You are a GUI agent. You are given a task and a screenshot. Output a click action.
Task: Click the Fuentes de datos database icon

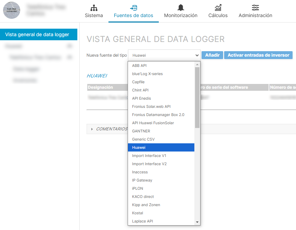point(133,8)
